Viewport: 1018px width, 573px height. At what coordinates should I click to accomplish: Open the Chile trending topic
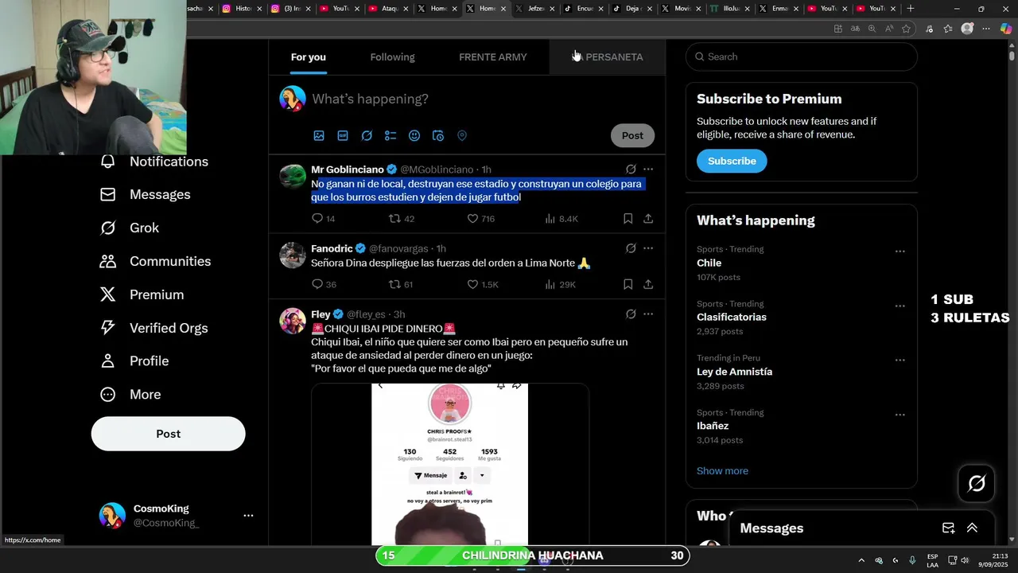[709, 263]
